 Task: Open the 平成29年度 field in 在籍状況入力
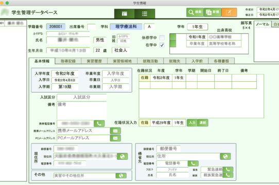pos(161,123)
